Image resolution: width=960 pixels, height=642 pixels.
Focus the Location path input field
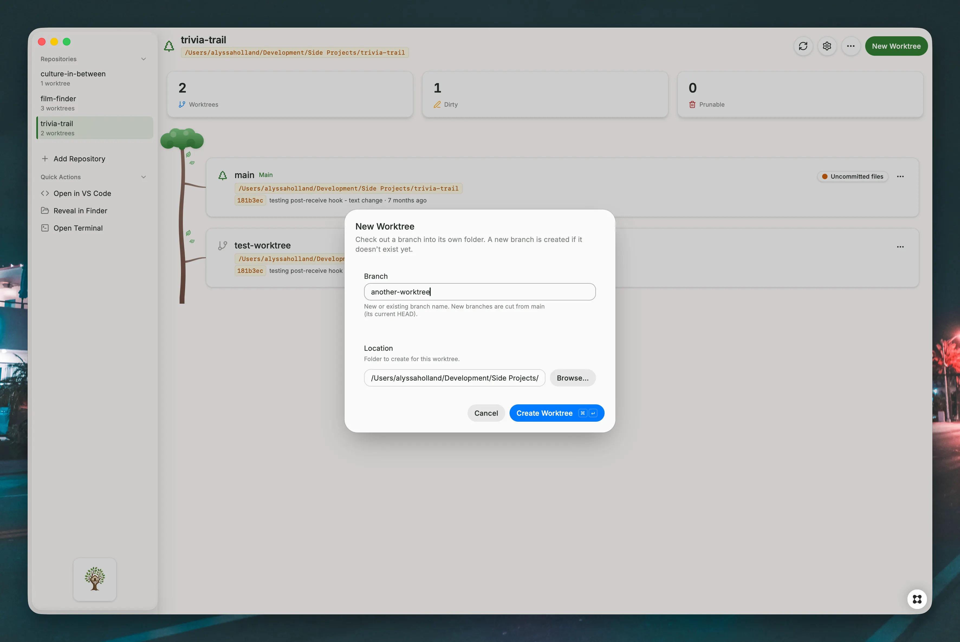(x=454, y=378)
